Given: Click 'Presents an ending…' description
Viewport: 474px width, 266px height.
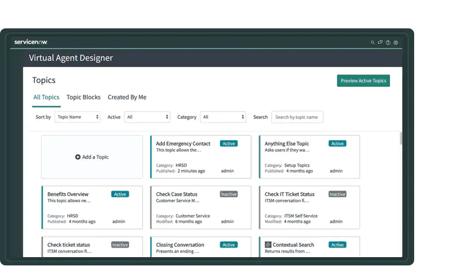Looking at the screenshot, I should [178, 252].
